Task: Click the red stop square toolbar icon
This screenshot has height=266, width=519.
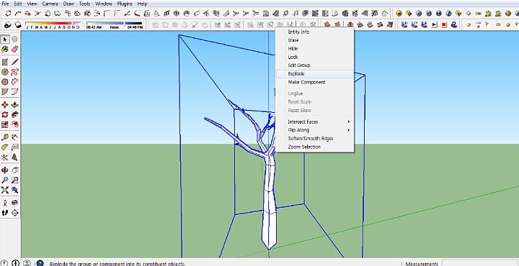Action: [444, 24]
